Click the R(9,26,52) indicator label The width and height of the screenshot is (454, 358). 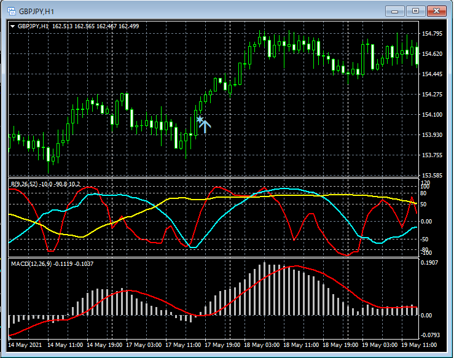25,184
